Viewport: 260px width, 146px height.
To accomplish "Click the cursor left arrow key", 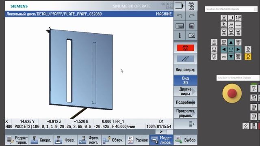I will pyautogui.click(x=224, y=49).
